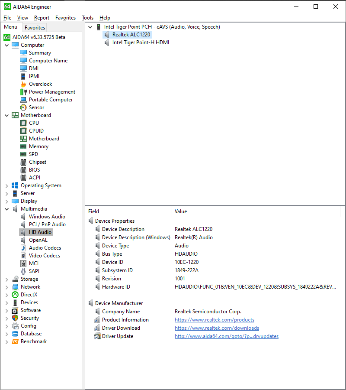Click the BIOS chip icon

coord(23,170)
